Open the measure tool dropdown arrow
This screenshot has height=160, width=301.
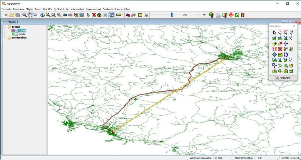tap(123, 15)
